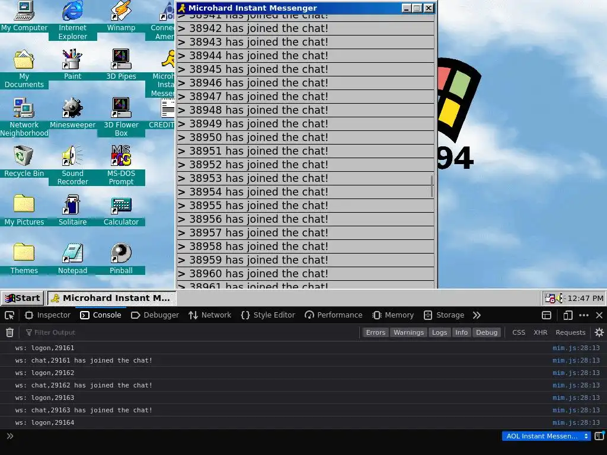Viewport: 607px width, 455px height.
Task: Expand more devtools tabs chevron
Action: click(x=477, y=315)
